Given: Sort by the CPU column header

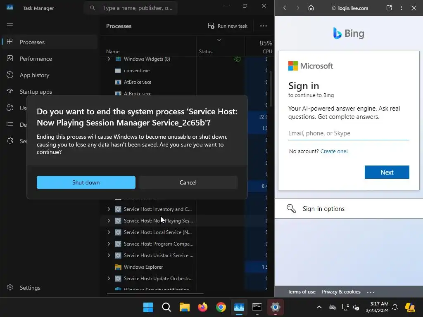Looking at the screenshot, I should click(x=267, y=51).
